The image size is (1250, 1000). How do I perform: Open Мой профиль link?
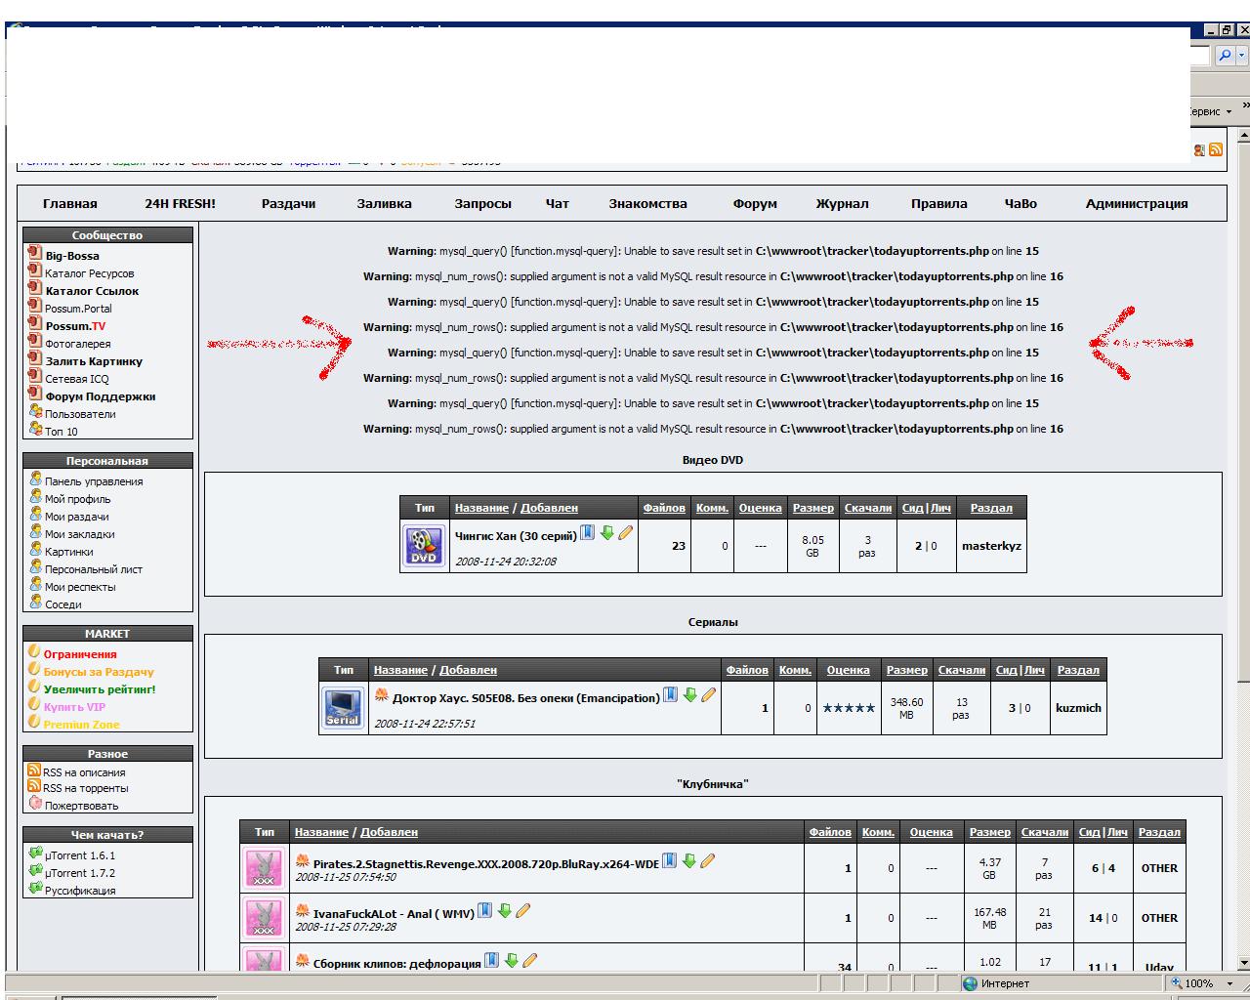pyautogui.click(x=78, y=499)
